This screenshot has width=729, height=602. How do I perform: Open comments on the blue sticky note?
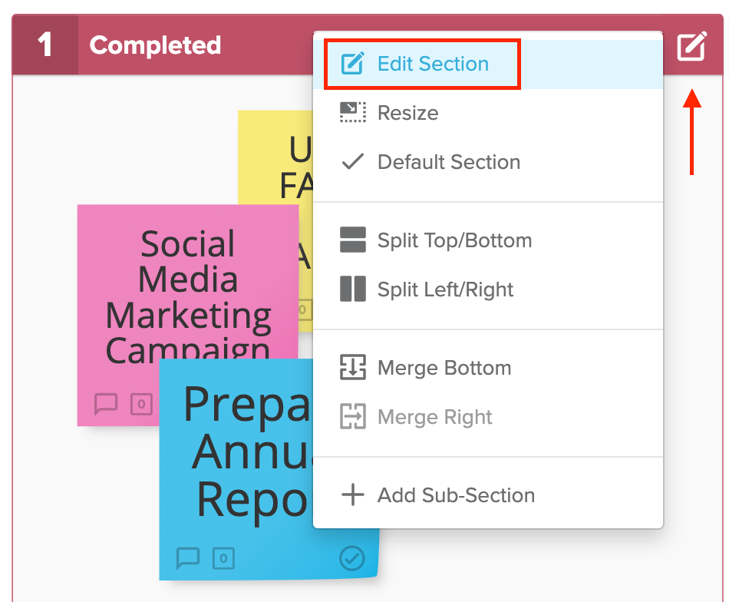(188, 558)
